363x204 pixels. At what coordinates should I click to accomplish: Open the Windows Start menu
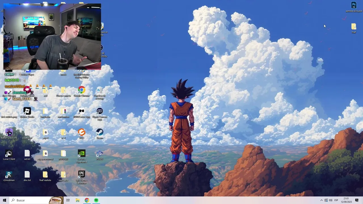point(5,200)
